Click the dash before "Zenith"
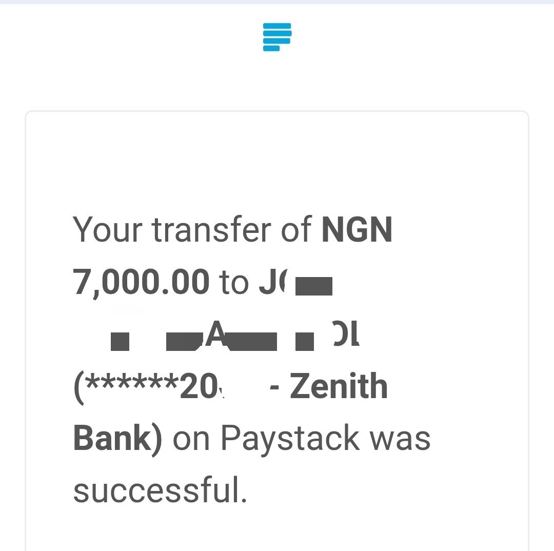The image size is (554, 551). point(274,388)
